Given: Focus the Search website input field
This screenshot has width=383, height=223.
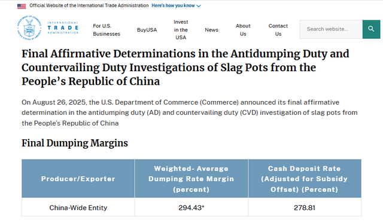Looking at the screenshot, I should coord(331,29).
